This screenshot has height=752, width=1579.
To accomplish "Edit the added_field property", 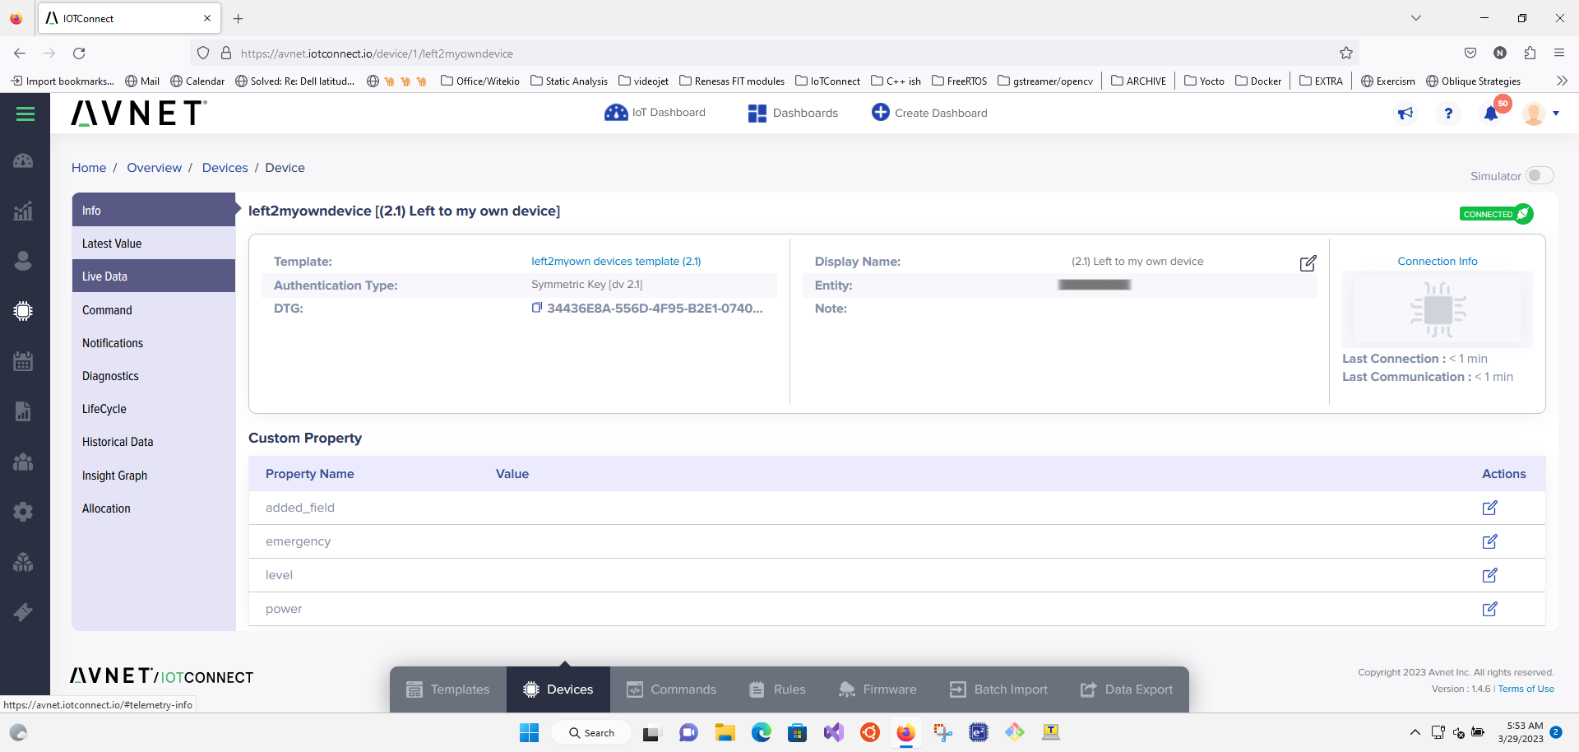I will click(x=1489, y=508).
